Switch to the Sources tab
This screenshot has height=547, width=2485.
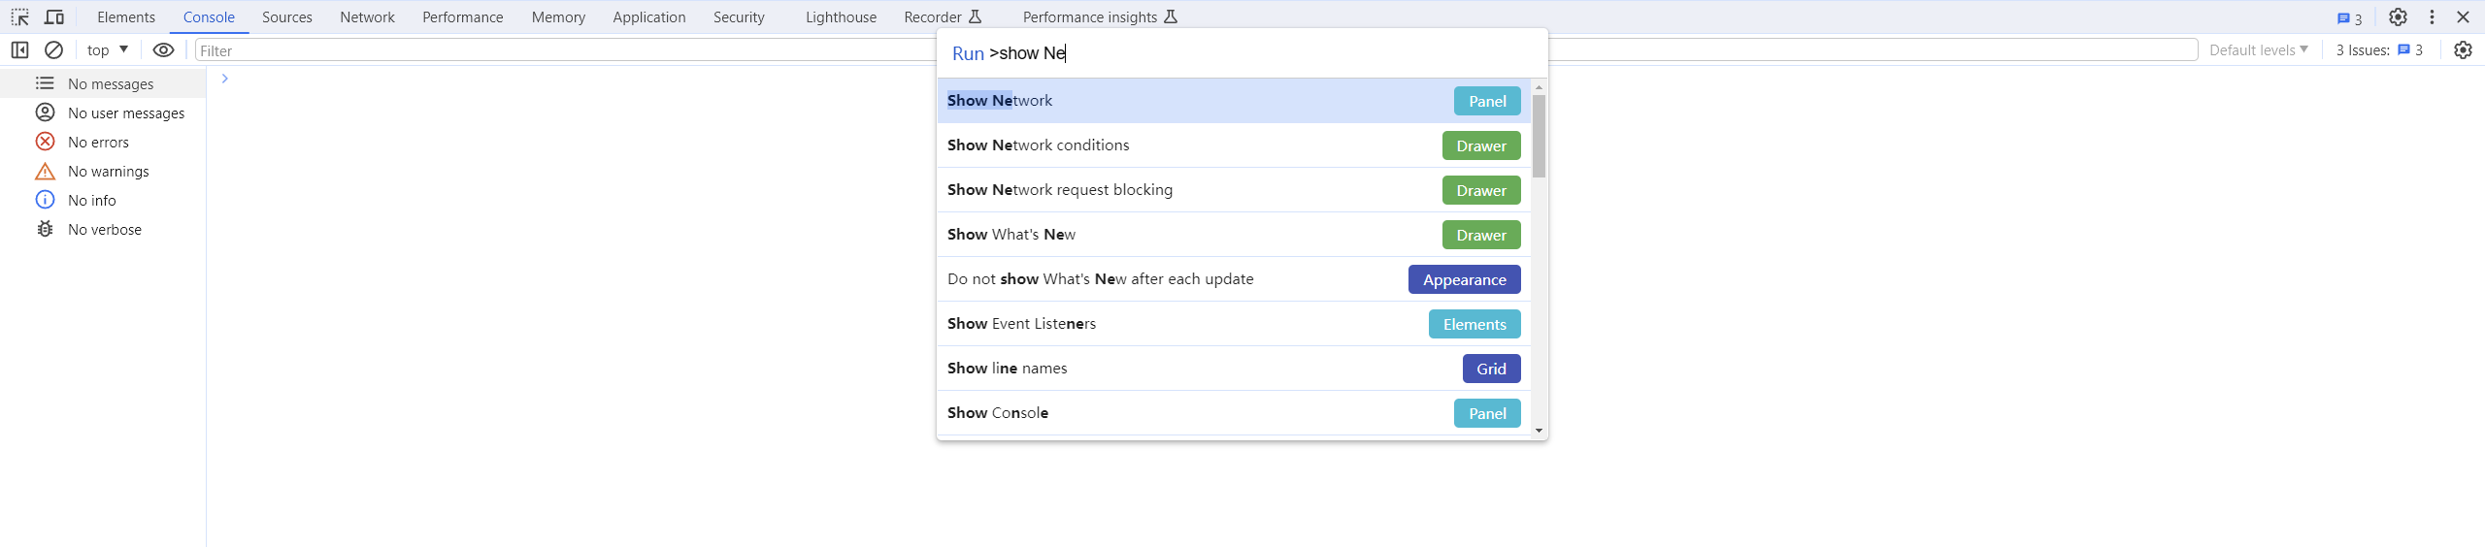coord(286,17)
